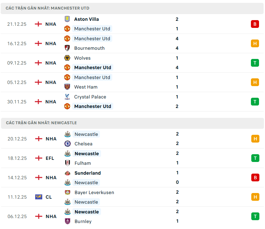Click the red B badge for Sunderland match
The width and height of the screenshot is (265, 229).
pyautogui.click(x=255, y=177)
